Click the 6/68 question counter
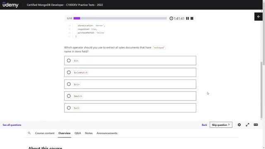Screen dimensions: 265x149 point(70,18)
